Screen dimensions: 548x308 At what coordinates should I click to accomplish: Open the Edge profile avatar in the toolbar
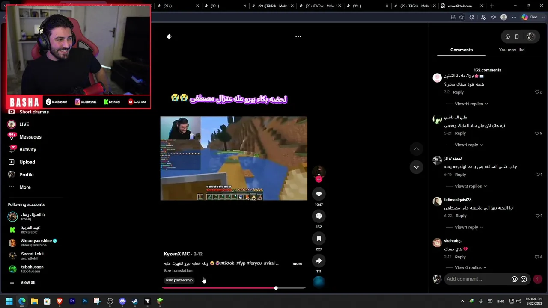(504, 17)
